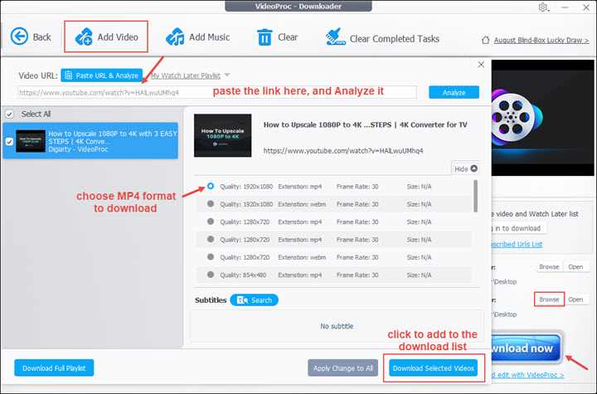
Task: Select the first 1280x720 mp4 radio option
Action: [x=211, y=221]
